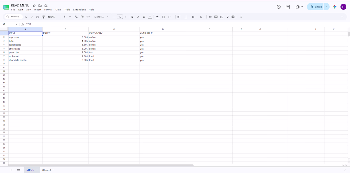This screenshot has width=350, height=173.
Task: Select cell containing chocolate muffin
Action: coord(25,60)
